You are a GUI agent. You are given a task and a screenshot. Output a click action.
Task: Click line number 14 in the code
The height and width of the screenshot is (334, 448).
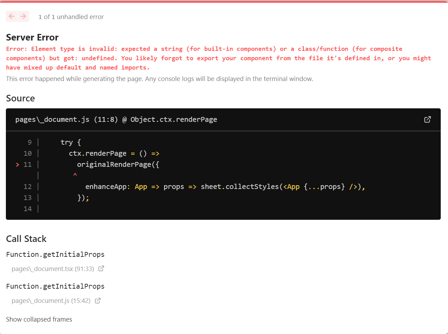(28, 209)
